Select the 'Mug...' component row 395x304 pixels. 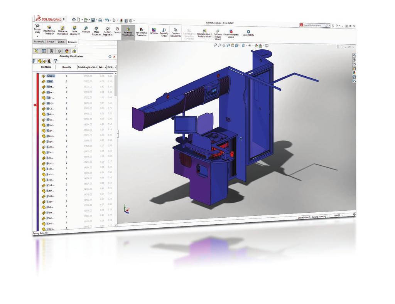[x=77, y=76]
